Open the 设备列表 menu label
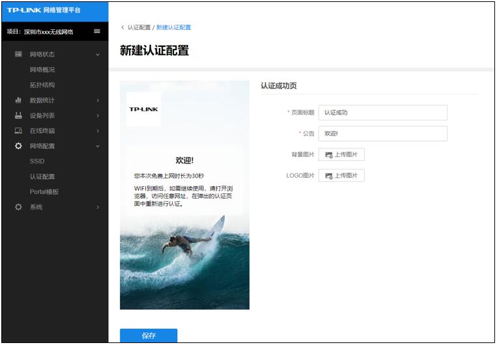The image size is (497, 345). point(42,115)
